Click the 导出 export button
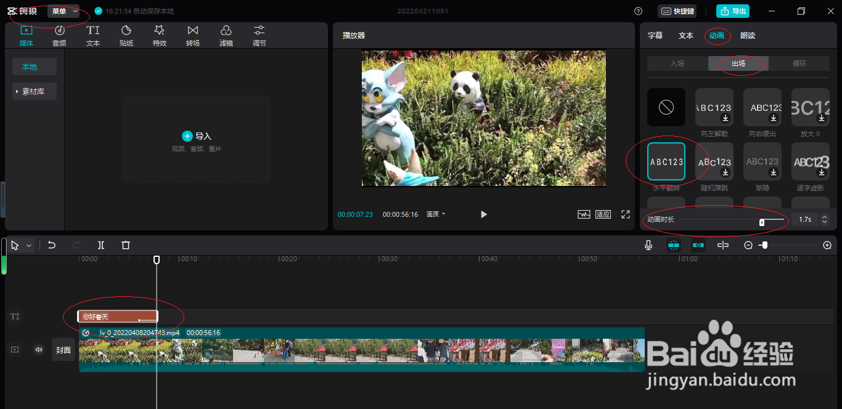The height and width of the screenshot is (409, 842). (x=733, y=11)
